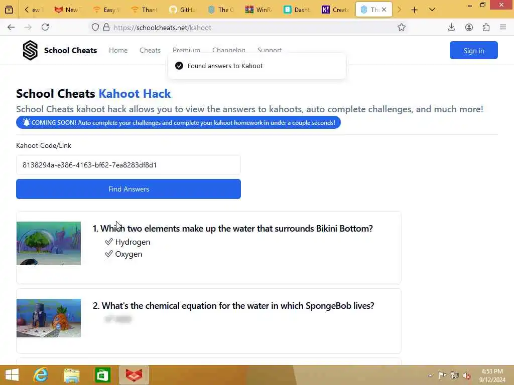Click the School Cheats brand name
Viewport: 514px width, 385px height.
(70, 51)
